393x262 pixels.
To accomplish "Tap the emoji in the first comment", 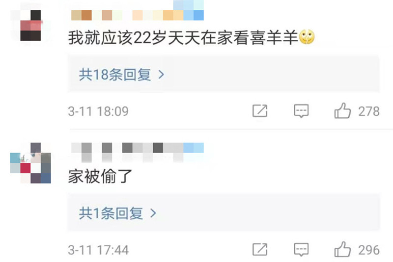I will (307, 37).
